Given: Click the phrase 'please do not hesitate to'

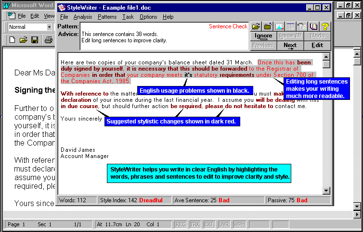Looking at the screenshot, I should pos(239,106).
